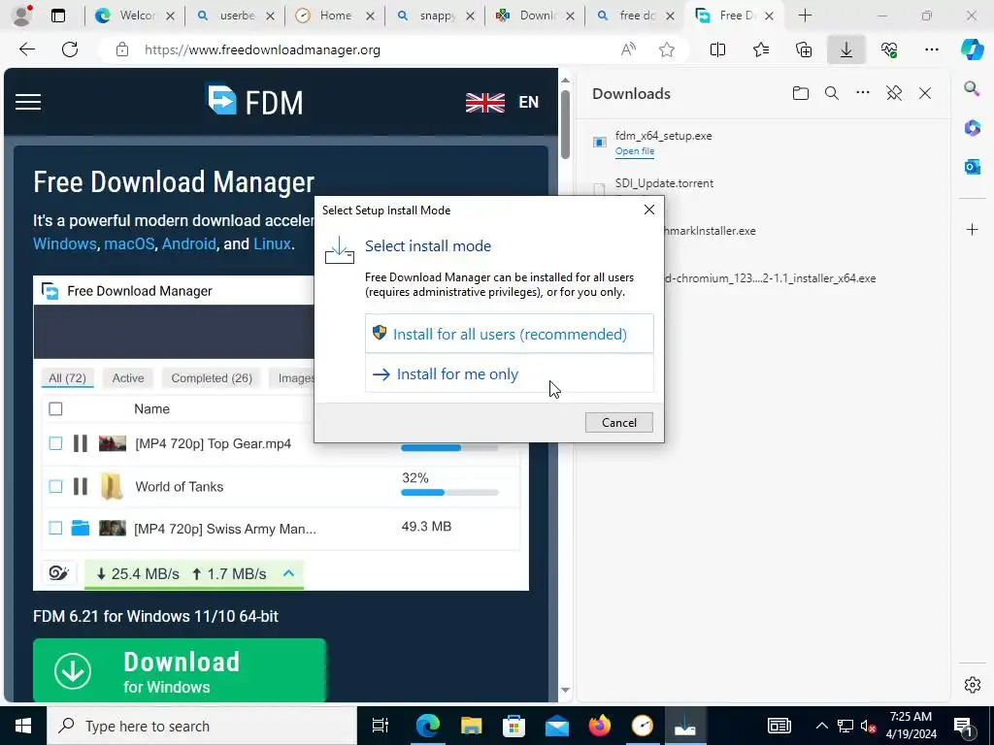Open file fdm_x64_setup.exe from Downloads

click(x=635, y=151)
